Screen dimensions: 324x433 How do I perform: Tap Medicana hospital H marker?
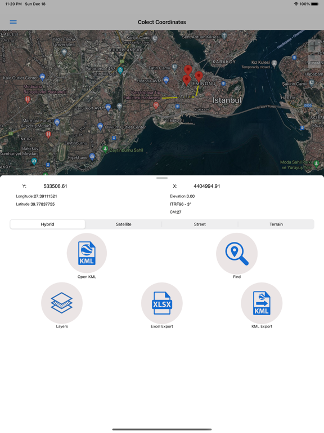(28, 99)
